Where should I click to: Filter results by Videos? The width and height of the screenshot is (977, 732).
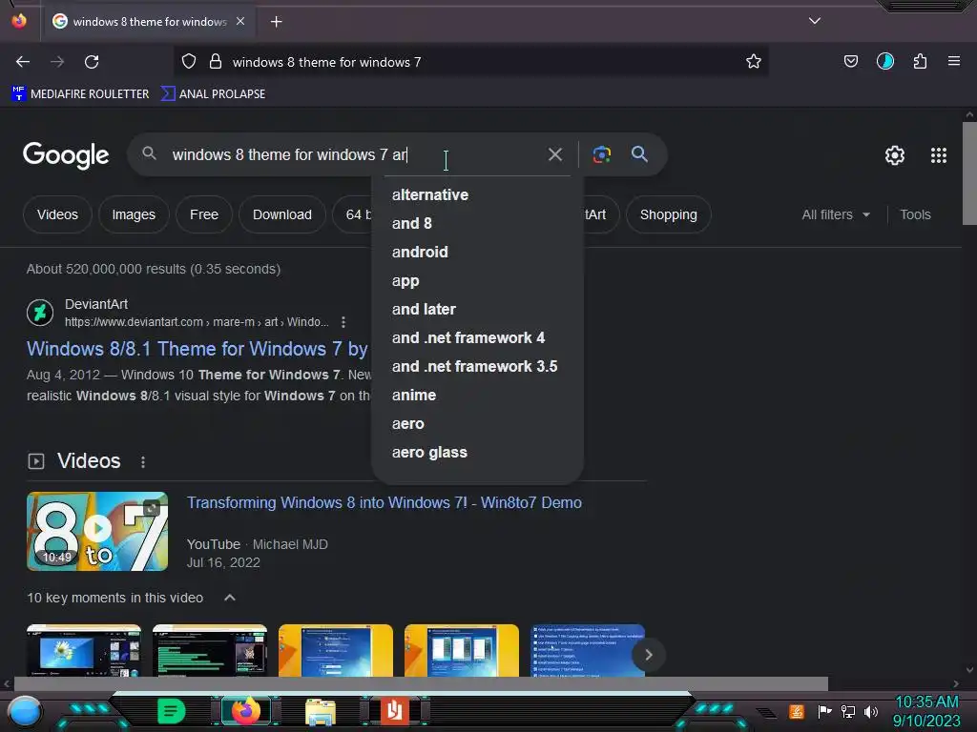click(x=57, y=214)
